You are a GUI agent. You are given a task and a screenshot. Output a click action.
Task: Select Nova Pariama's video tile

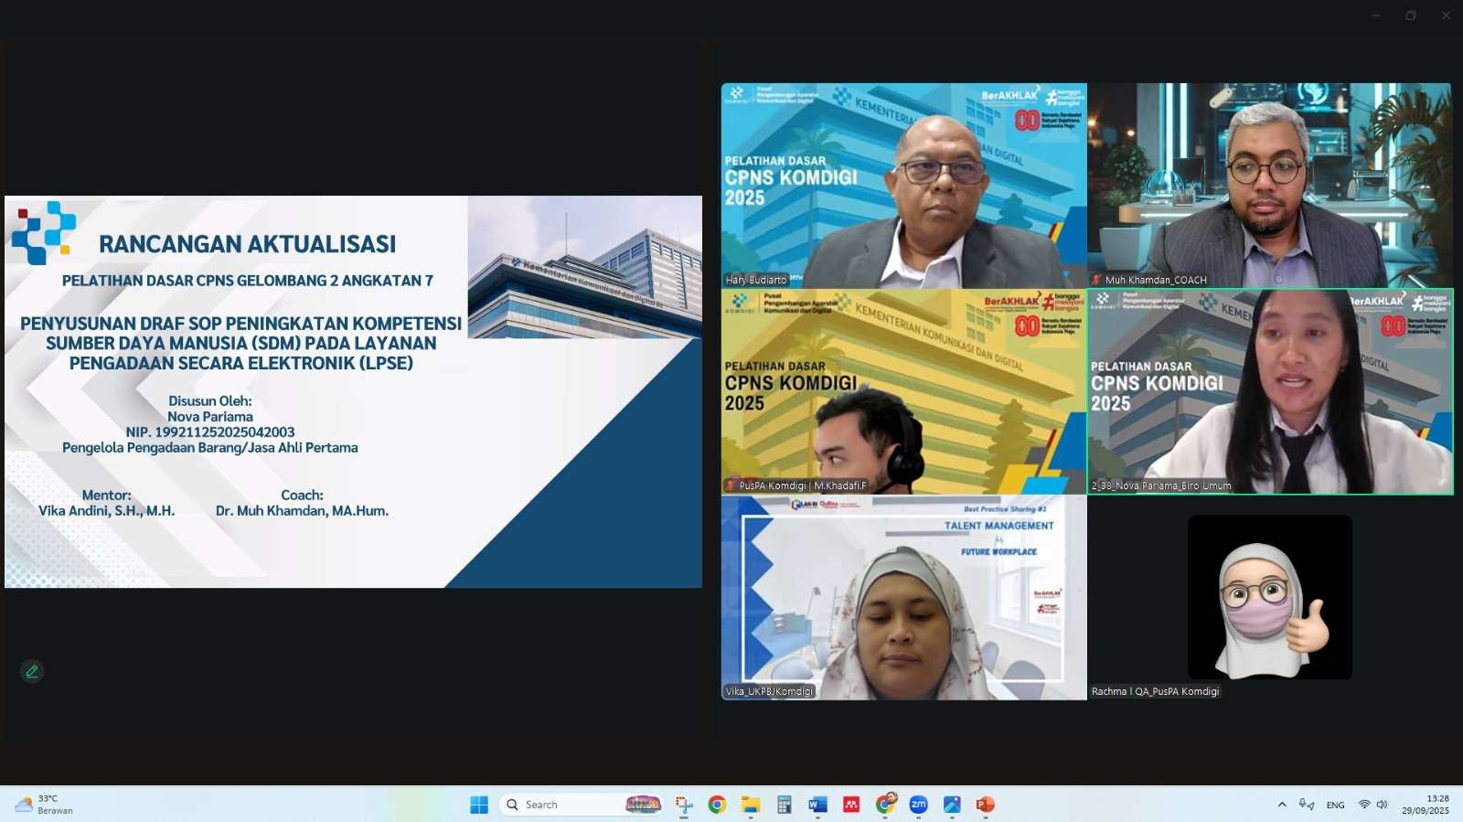(x=1269, y=391)
